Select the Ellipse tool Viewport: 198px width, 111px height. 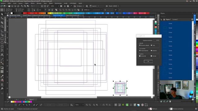2,43
